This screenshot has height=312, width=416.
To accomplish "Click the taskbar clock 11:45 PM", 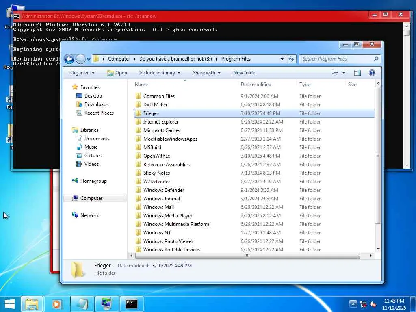I will [x=394, y=301].
